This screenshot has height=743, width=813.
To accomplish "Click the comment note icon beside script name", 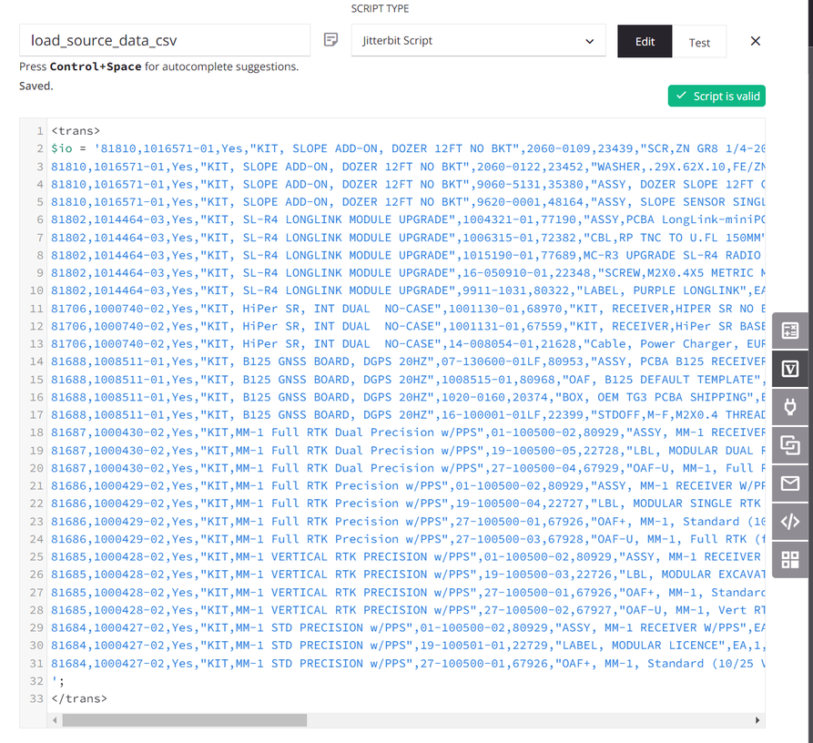I will point(330,40).
